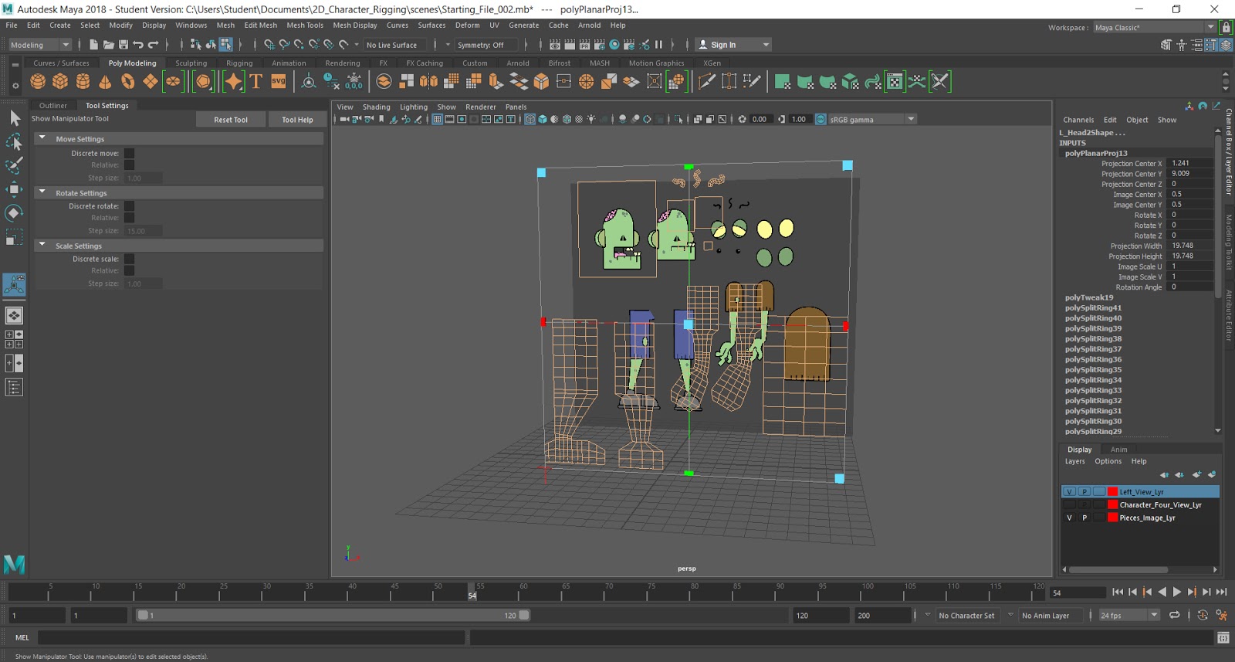Open the sRGB gamma view transform dropdown

click(911, 120)
